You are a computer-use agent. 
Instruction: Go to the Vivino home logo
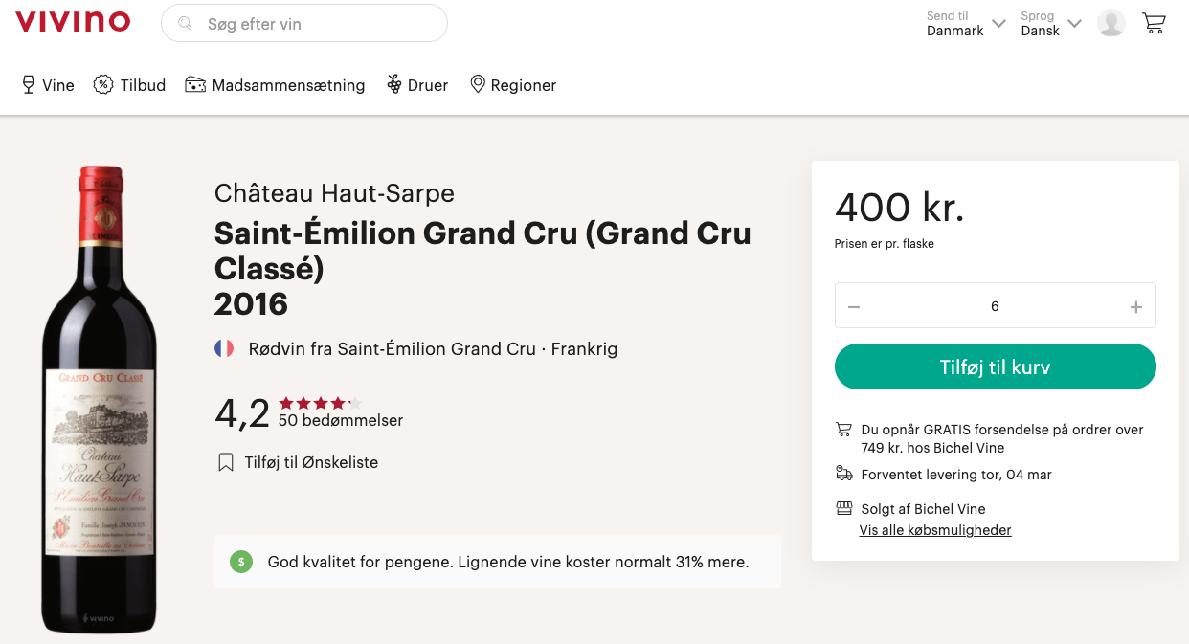(74, 23)
